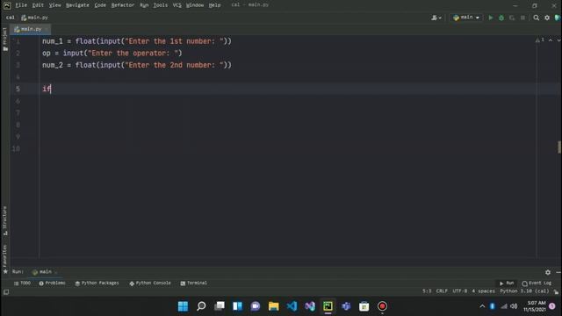562x316 pixels.
Task: Open Search Everywhere magnifier icon
Action: point(537,18)
